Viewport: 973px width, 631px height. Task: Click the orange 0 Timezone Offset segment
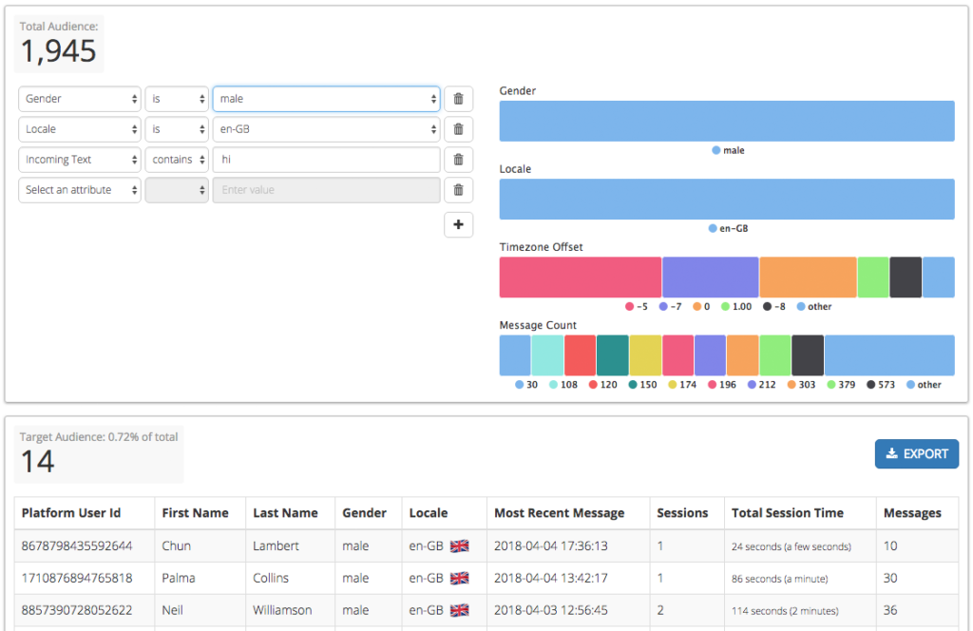pyautogui.click(x=808, y=277)
